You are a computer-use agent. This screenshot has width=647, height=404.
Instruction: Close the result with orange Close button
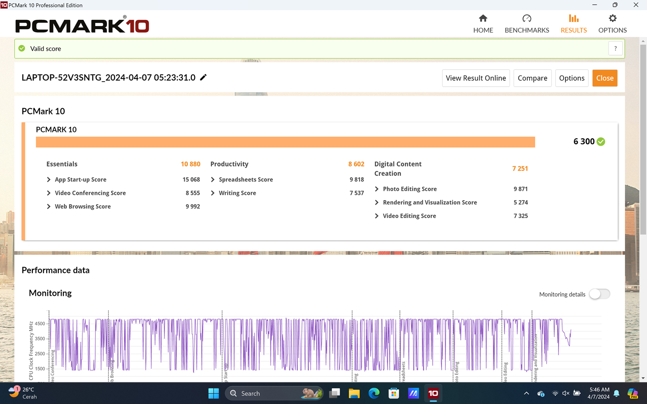(x=605, y=78)
